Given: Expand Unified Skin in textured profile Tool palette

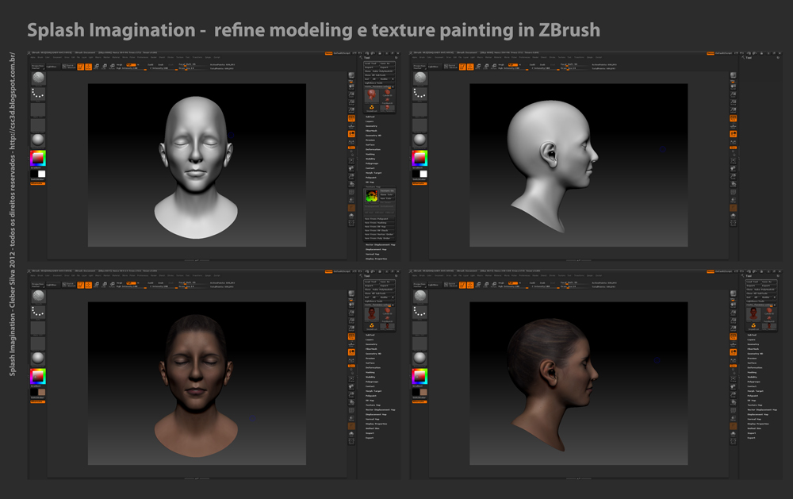Looking at the screenshot, I should point(755,428).
